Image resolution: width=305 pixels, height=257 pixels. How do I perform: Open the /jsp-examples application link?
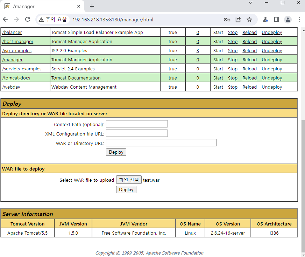(17, 51)
